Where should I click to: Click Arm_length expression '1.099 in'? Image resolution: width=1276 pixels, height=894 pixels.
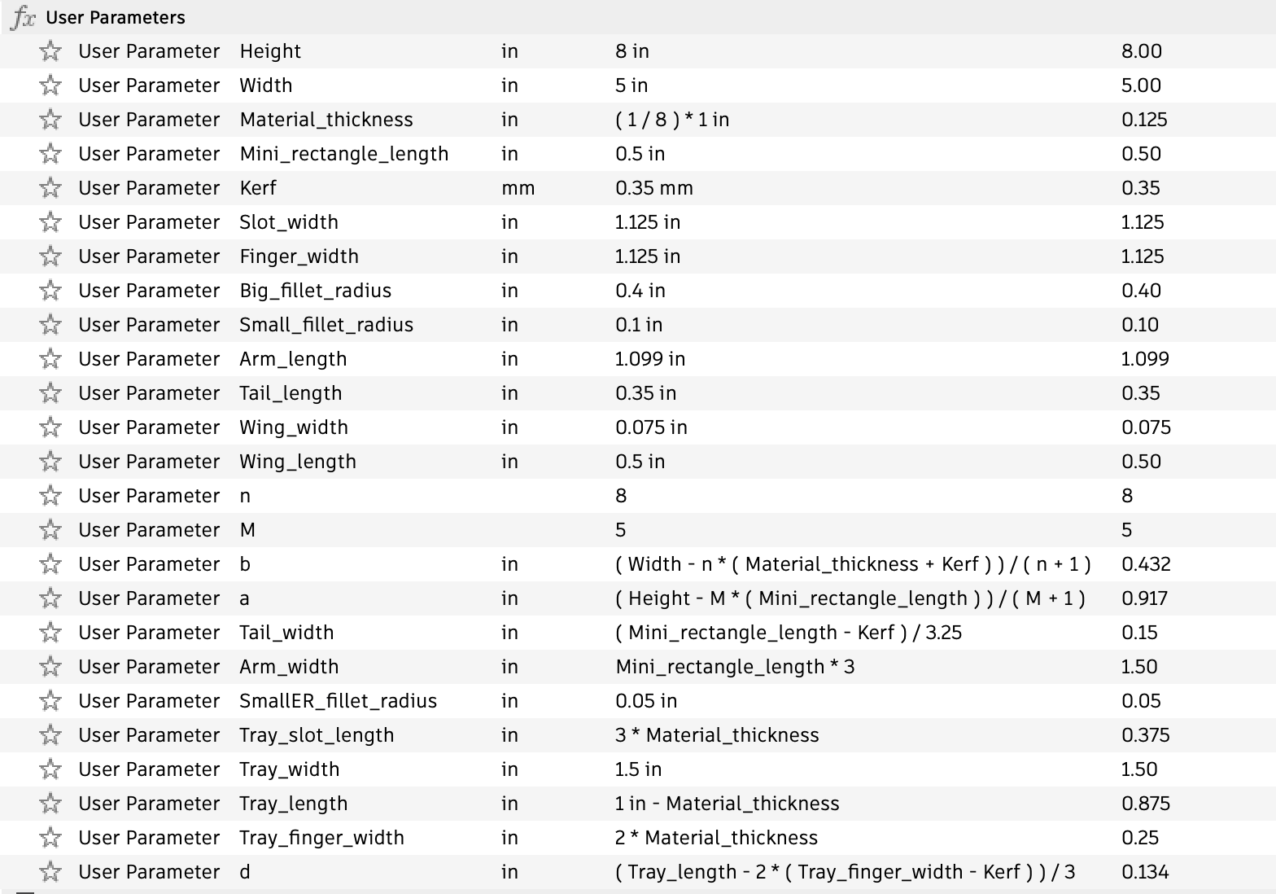pos(650,359)
